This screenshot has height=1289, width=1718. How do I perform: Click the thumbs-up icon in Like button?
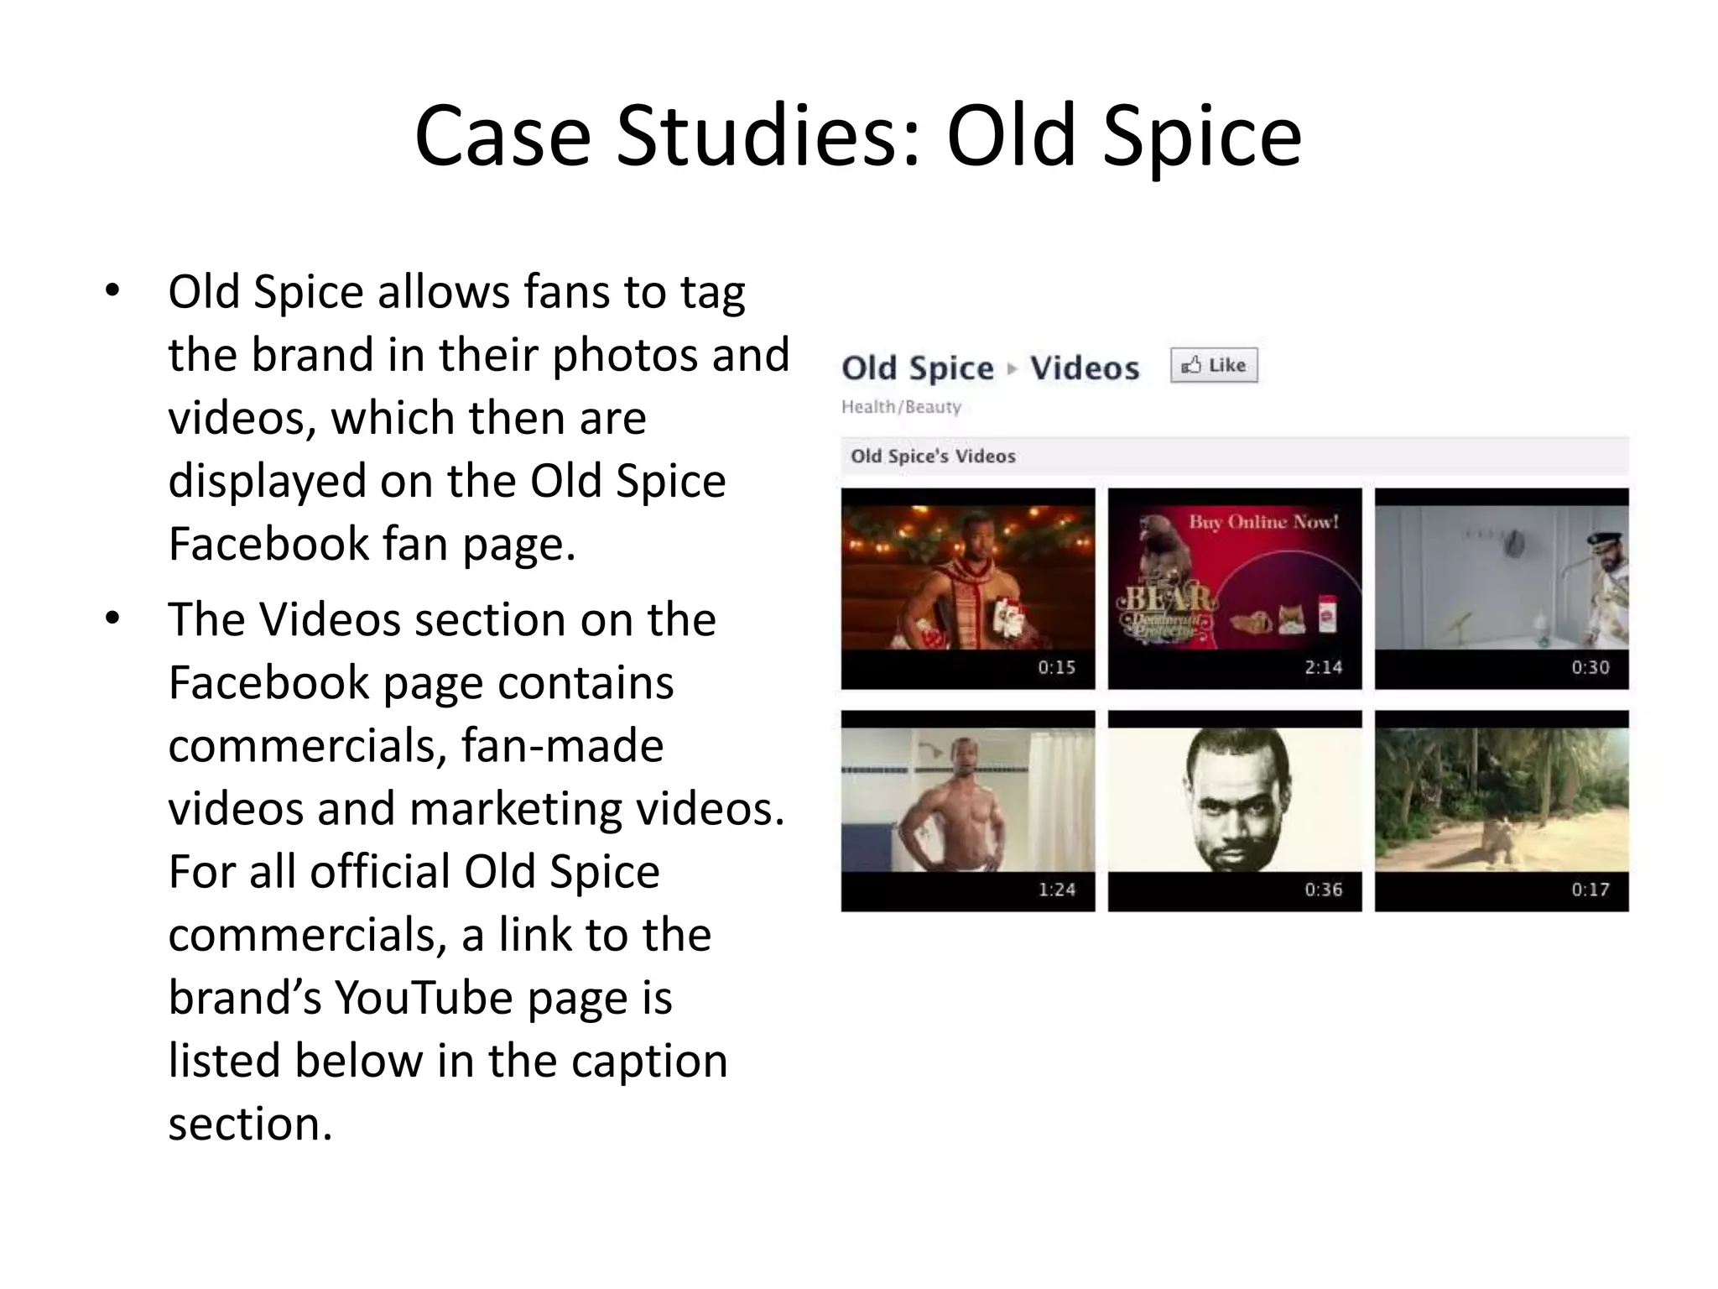[1191, 365]
